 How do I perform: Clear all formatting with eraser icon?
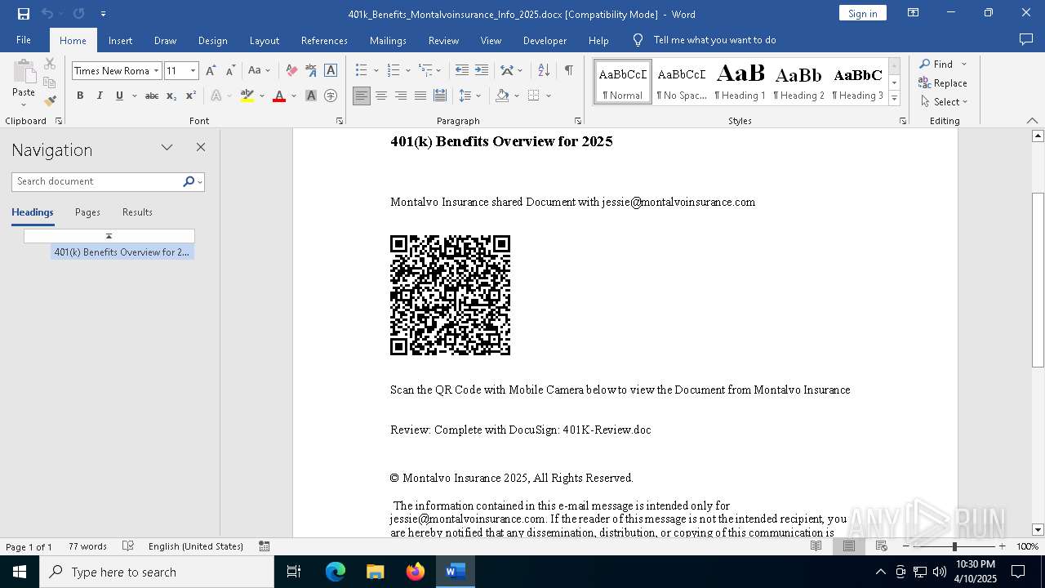(291, 71)
